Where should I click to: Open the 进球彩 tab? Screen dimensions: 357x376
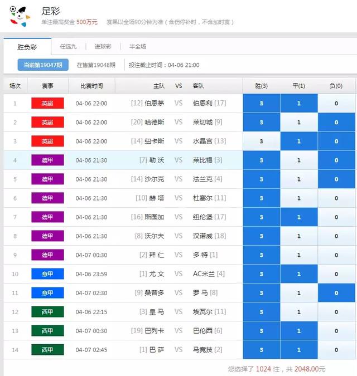102,46
